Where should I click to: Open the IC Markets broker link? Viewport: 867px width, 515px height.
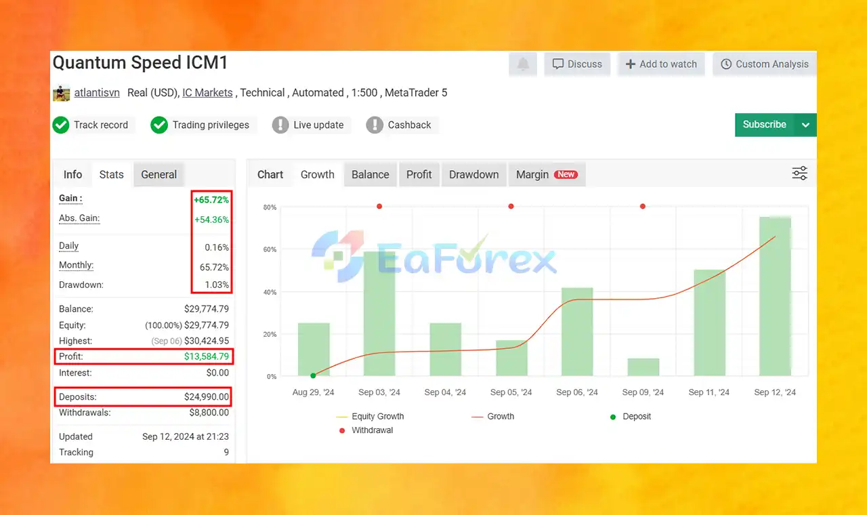click(x=207, y=93)
